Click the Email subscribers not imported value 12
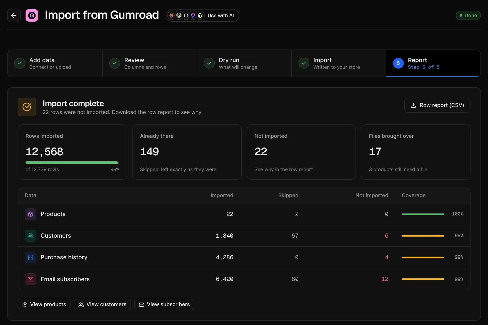Viewport: 488px width, 325px height. (385, 279)
